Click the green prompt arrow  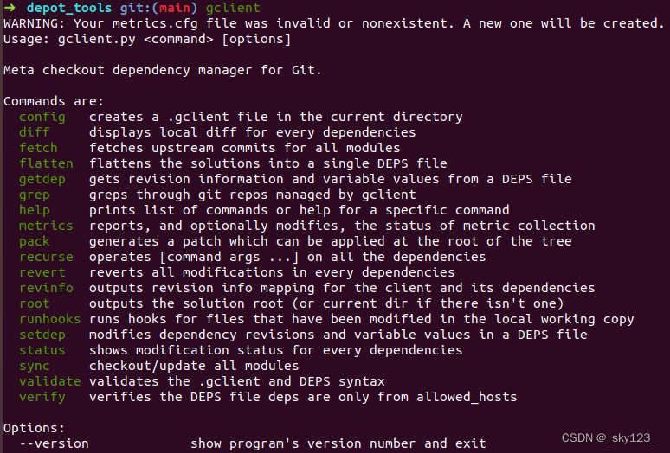click(x=9, y=8)
